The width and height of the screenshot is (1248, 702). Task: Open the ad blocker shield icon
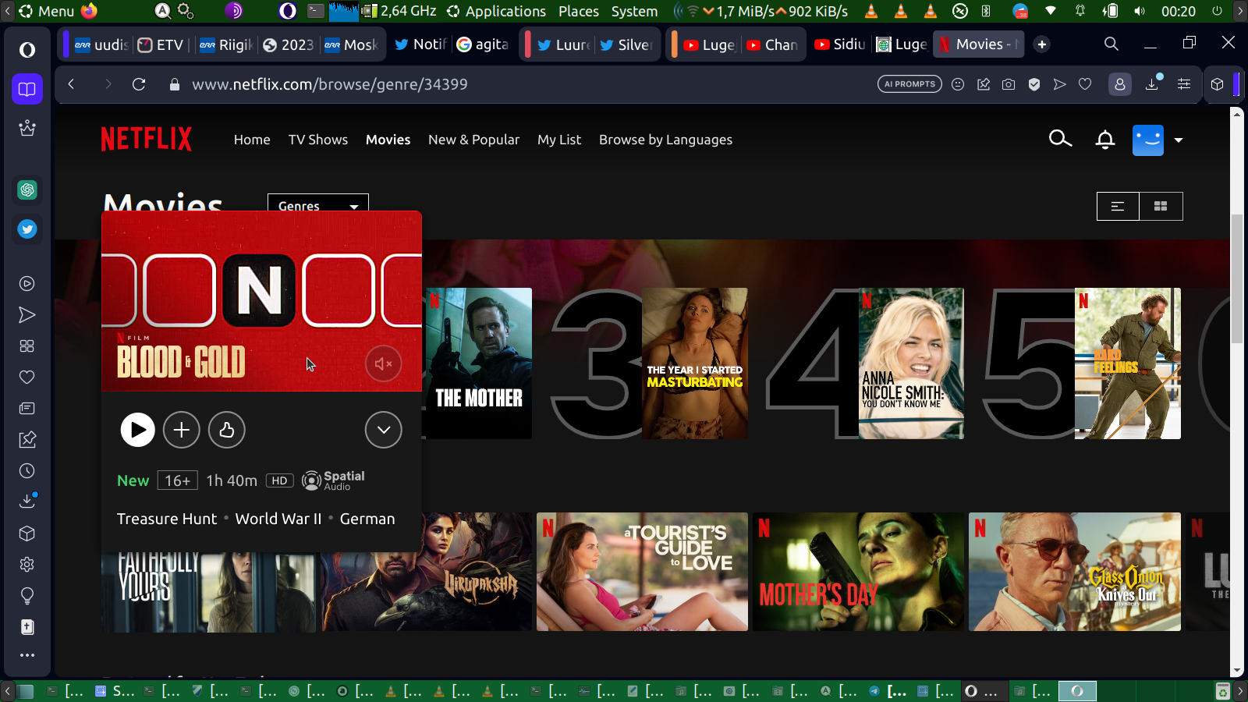coord(1034,84)
